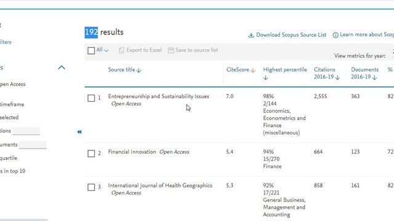Click percentile 94% in row 2
394x221 pixels.
(268, 152)
